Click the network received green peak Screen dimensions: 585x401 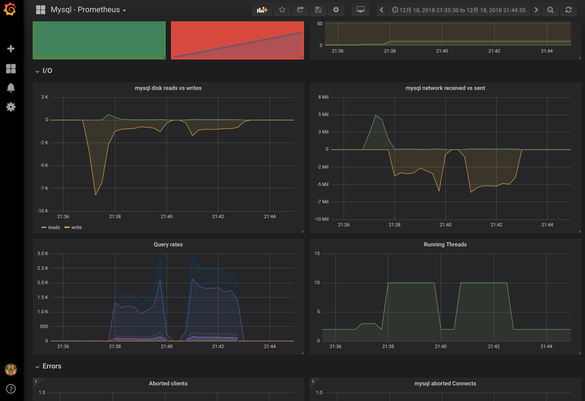pos(375,116)
